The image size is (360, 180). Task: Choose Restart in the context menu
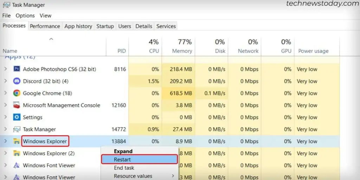click(x=140, y=159)
